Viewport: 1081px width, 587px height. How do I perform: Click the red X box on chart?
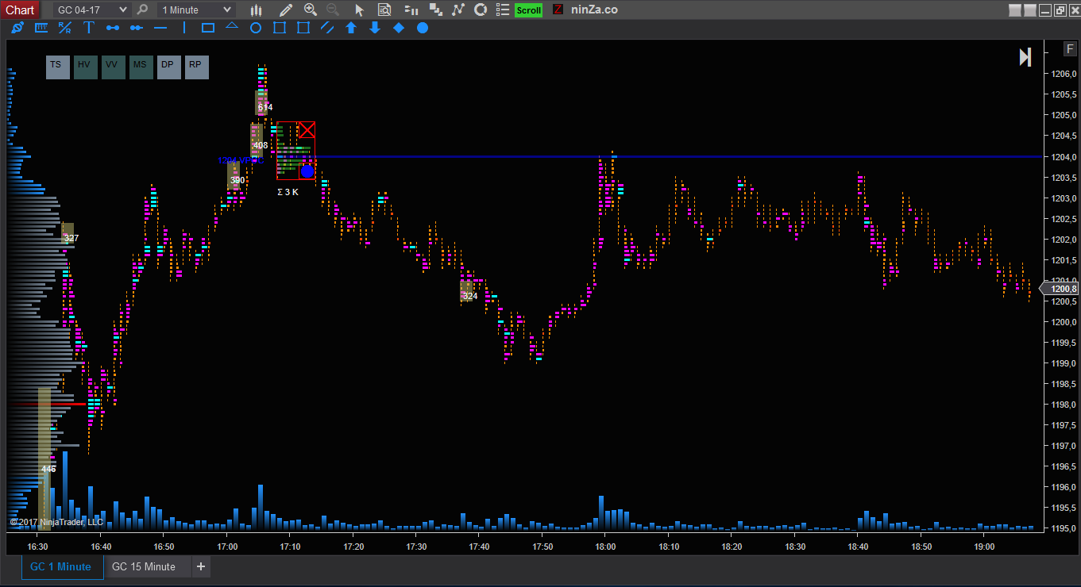[x=307, y=130]
